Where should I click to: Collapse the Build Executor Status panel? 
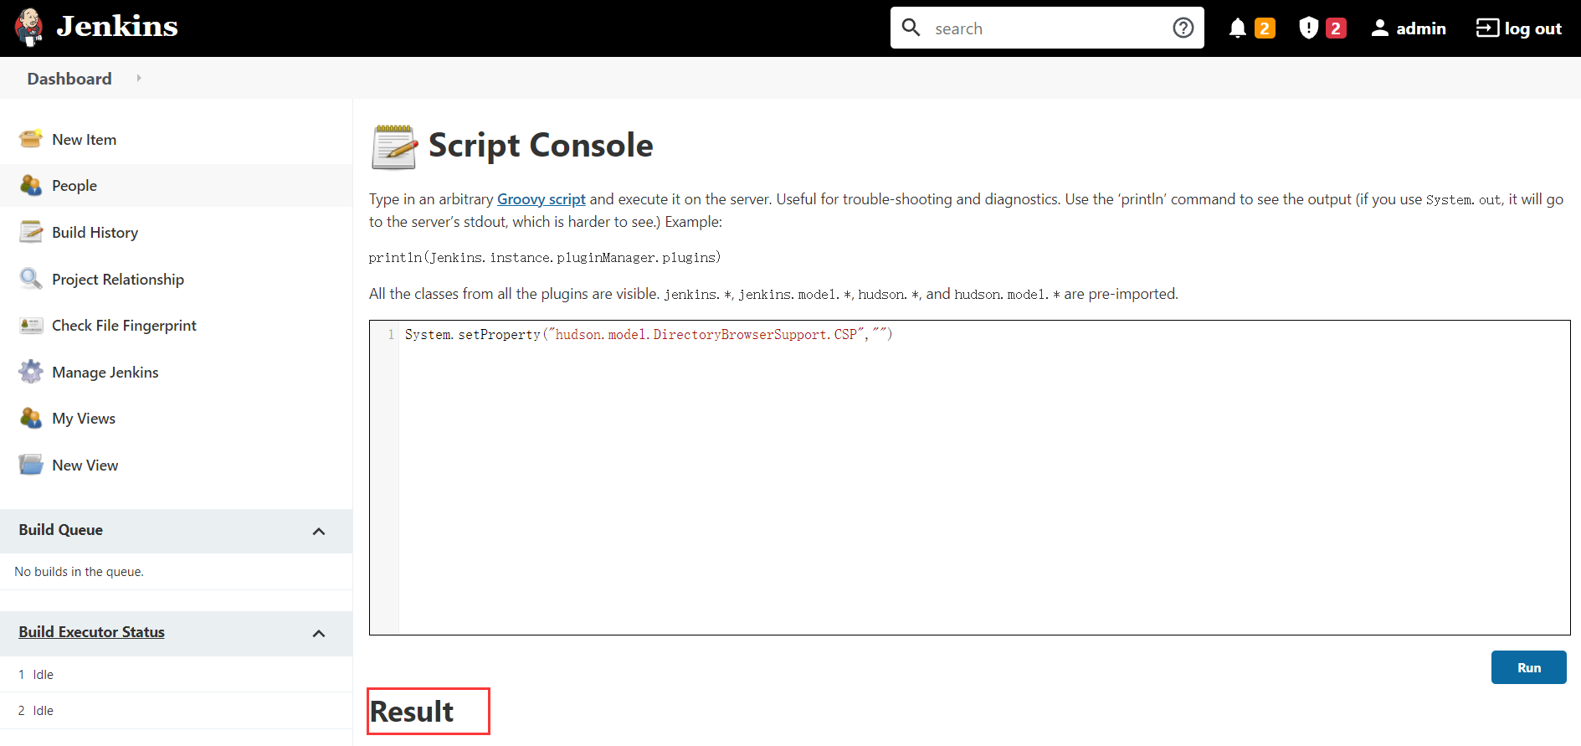point(319,633)
